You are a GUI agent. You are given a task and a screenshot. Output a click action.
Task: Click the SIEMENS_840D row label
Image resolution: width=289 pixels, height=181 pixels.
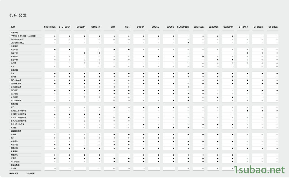click(17, 43)
